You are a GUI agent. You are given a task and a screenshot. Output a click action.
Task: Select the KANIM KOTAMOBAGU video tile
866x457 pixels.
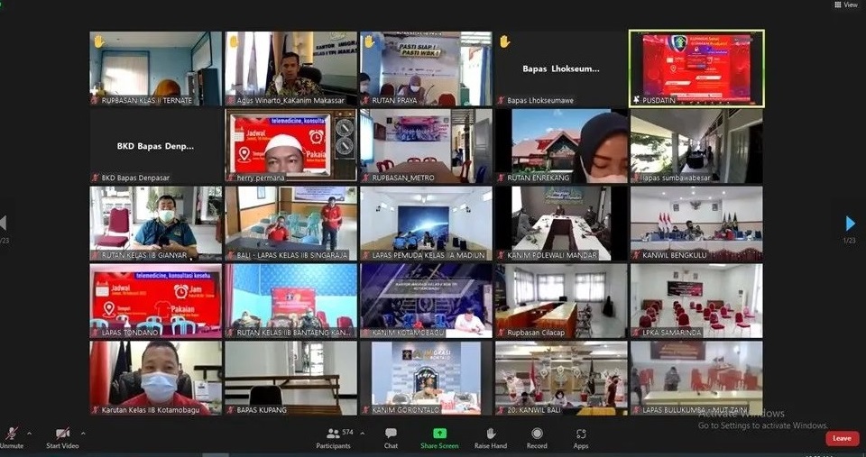tap(426, 300)
